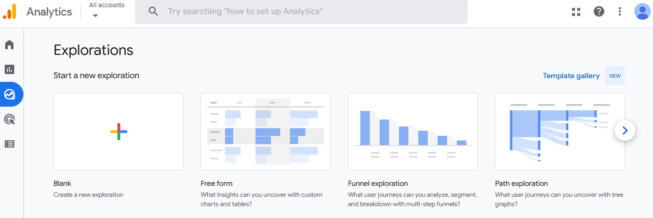
Task: Open the three-dot more options menu
Action: coord(620,11)
